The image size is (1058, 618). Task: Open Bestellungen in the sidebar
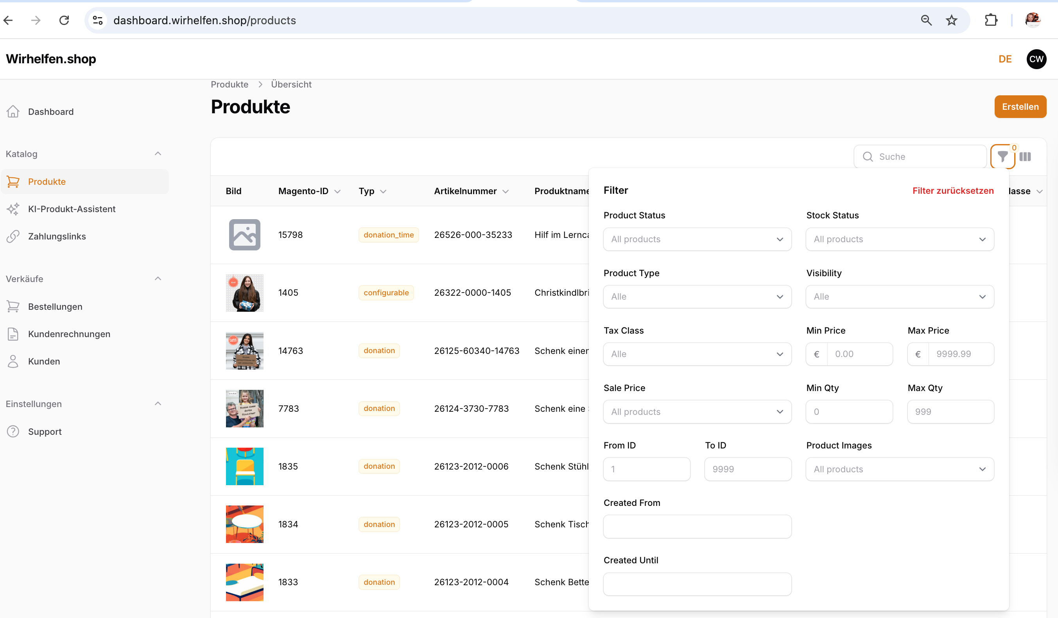coord(55,307)
